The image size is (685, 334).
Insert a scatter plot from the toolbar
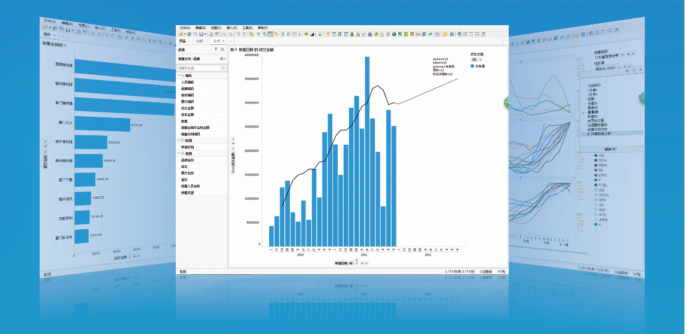[x=382, y=35]
